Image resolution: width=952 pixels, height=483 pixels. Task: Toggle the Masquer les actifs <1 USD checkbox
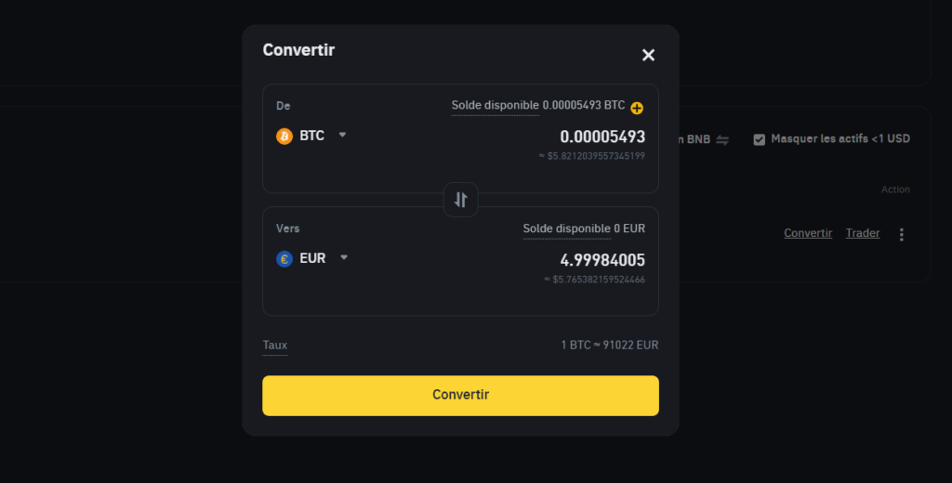point(759,139)
